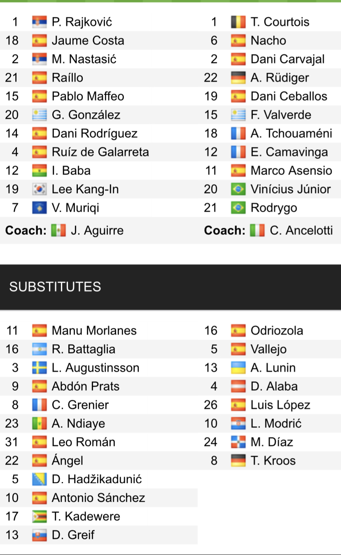Open the Ruíz de Galarreta player page
Image resolution: width=341 pixels, height=555 pixels.
click(100, 152)
